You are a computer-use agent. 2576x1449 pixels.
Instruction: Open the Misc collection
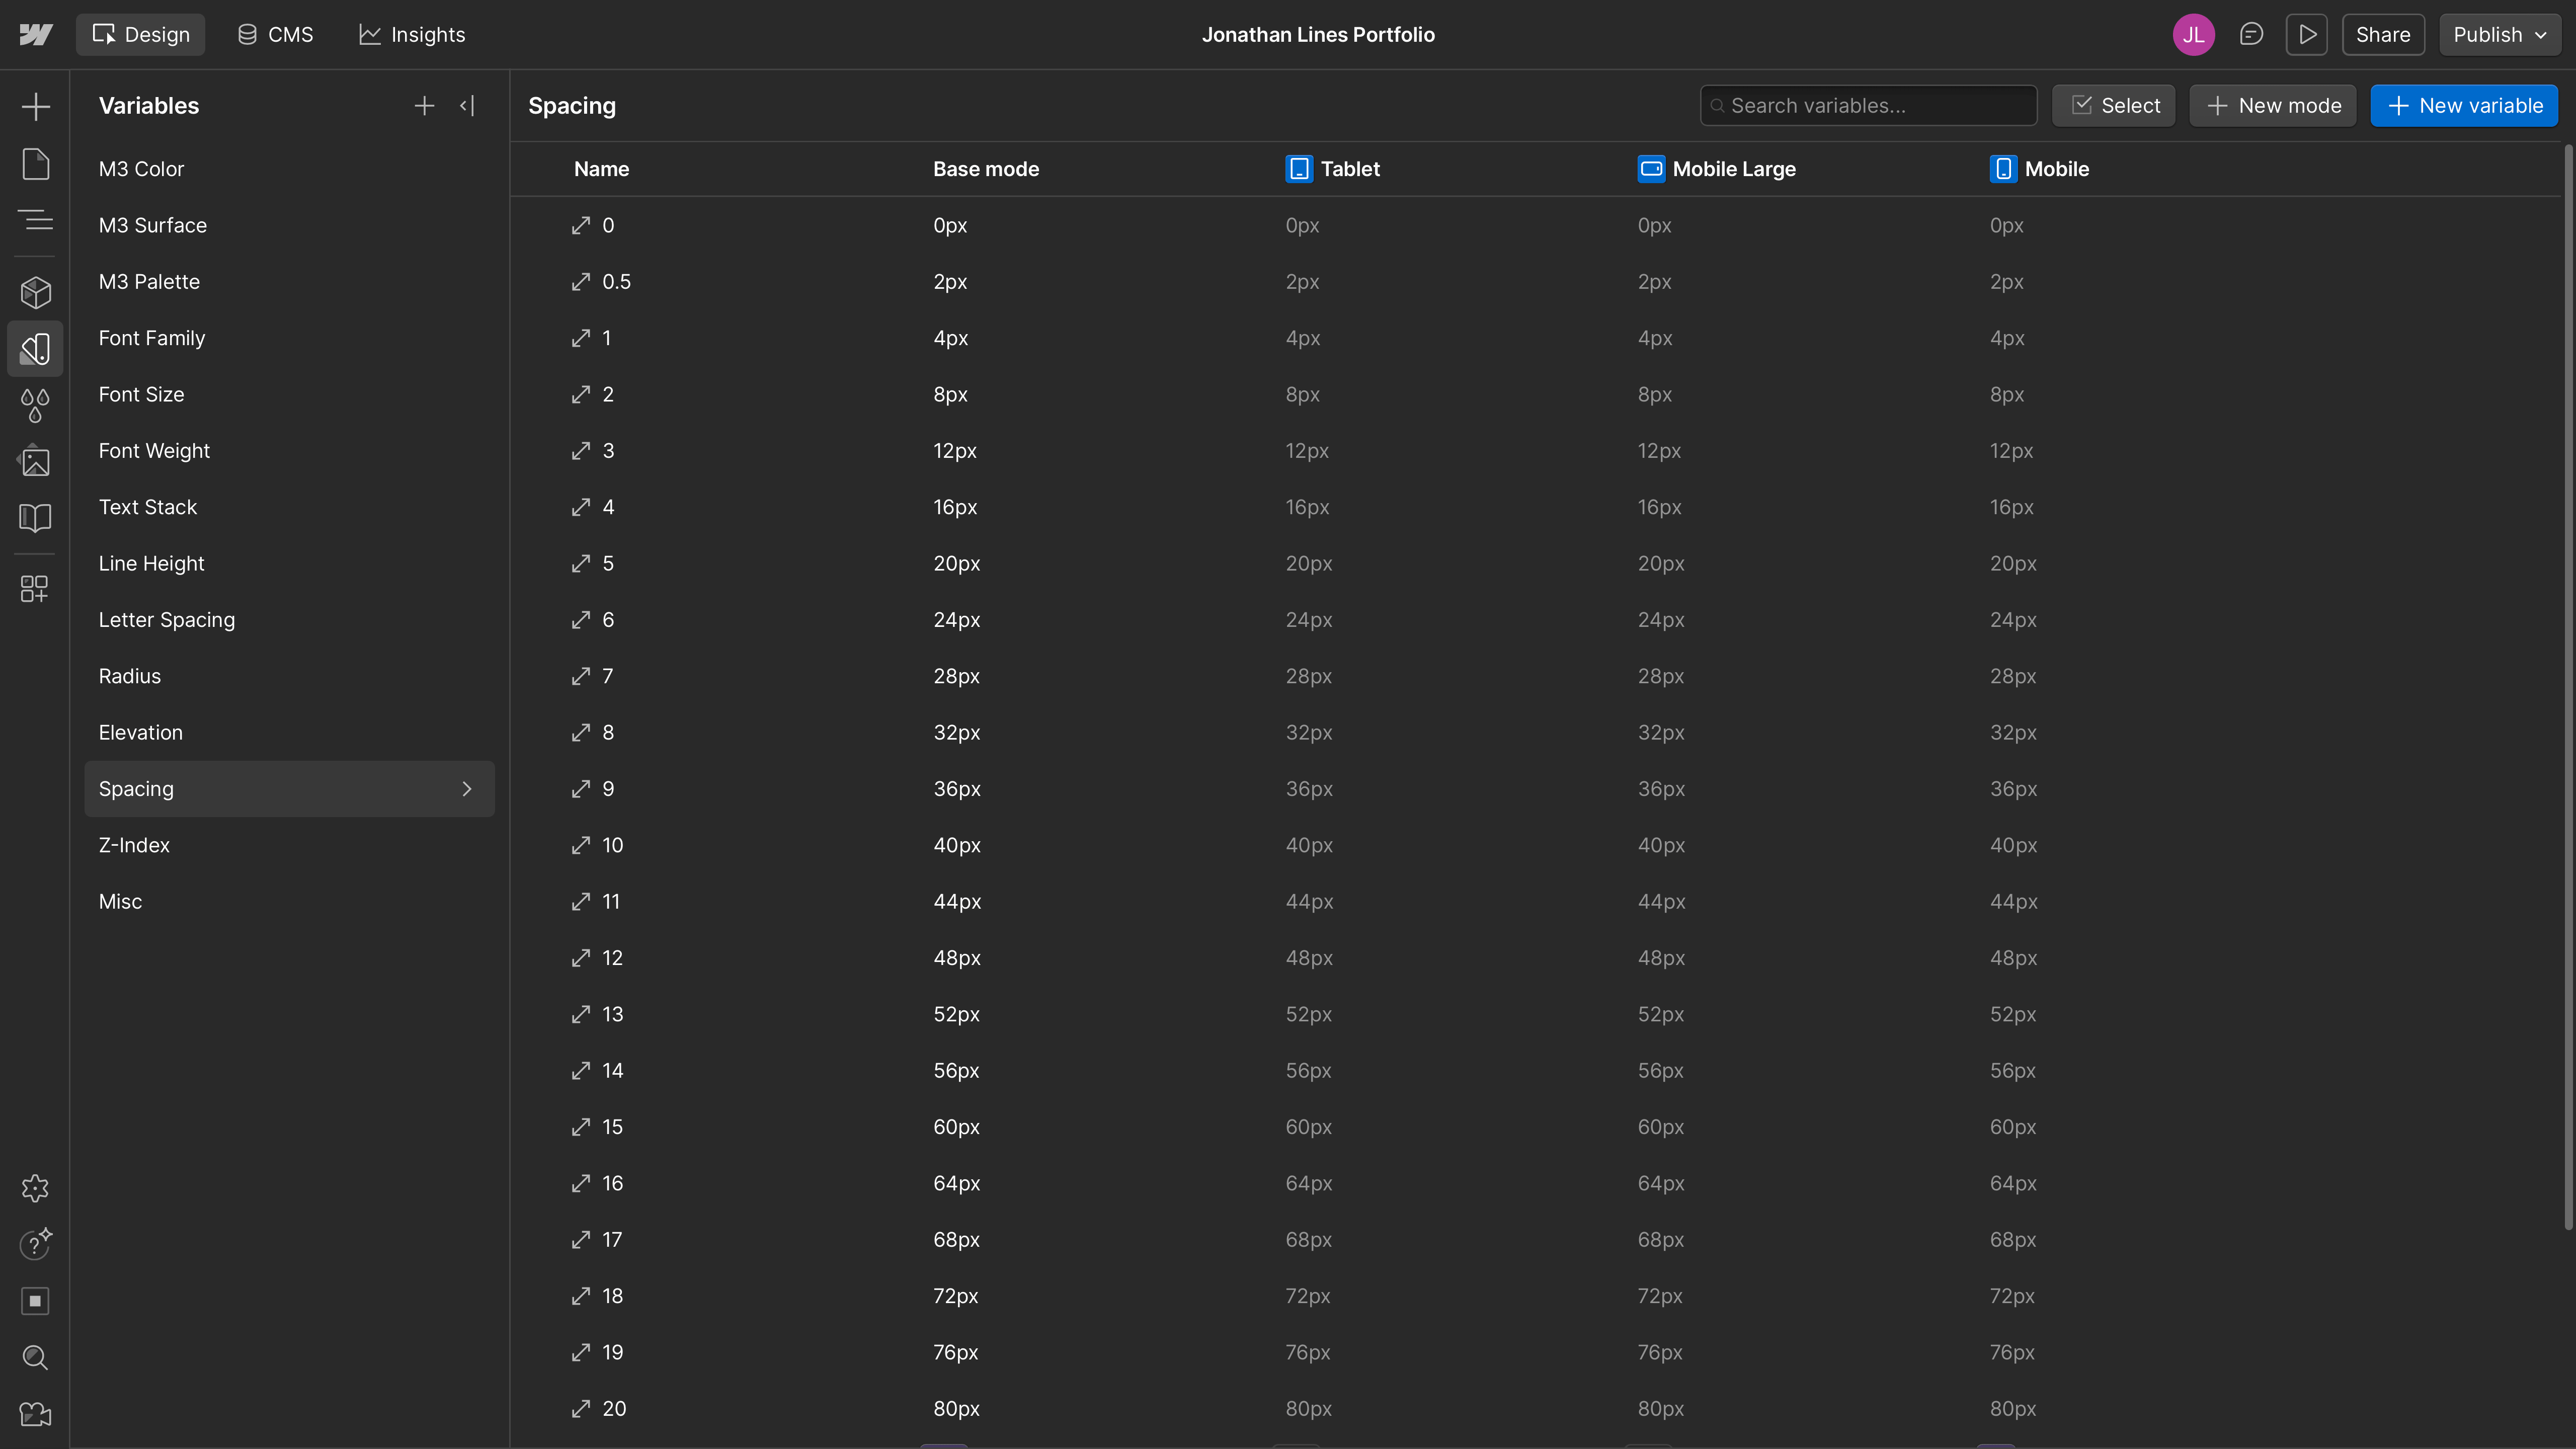point(289,902)
